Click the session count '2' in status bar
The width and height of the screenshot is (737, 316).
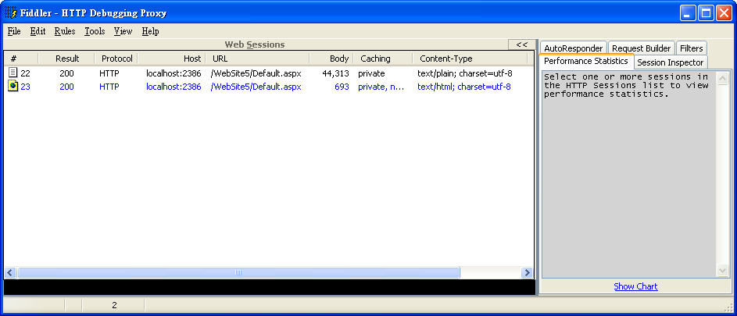click(114, 305)
